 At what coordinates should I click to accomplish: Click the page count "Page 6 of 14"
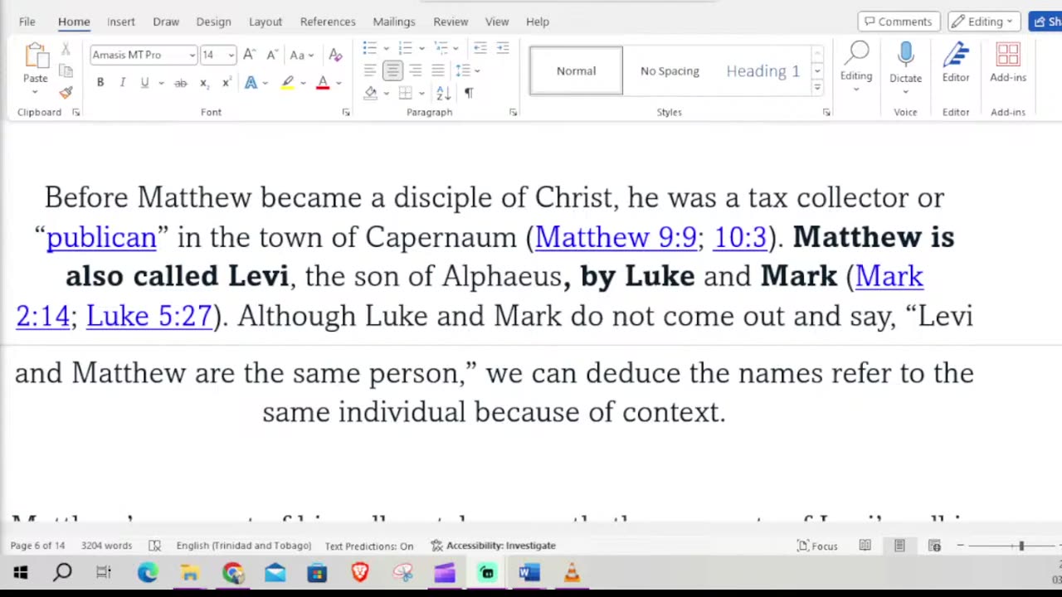pyautogui.click(x=37, y=546)
